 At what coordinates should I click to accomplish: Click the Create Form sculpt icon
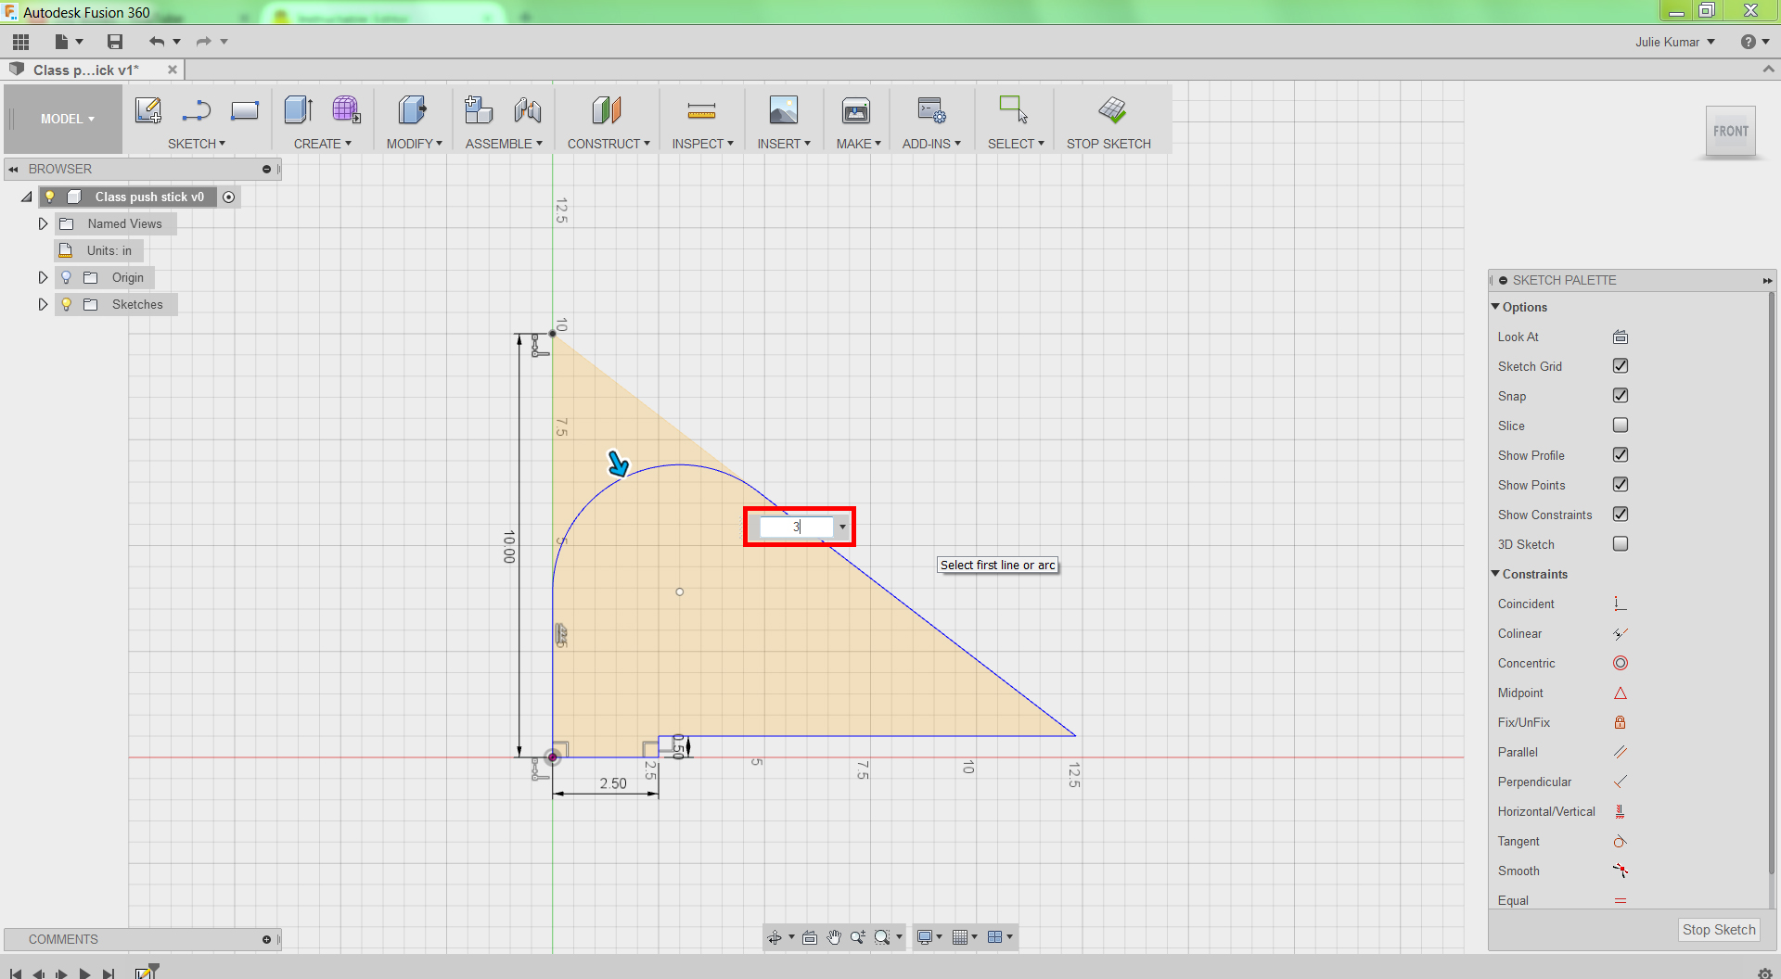[346, 110]
